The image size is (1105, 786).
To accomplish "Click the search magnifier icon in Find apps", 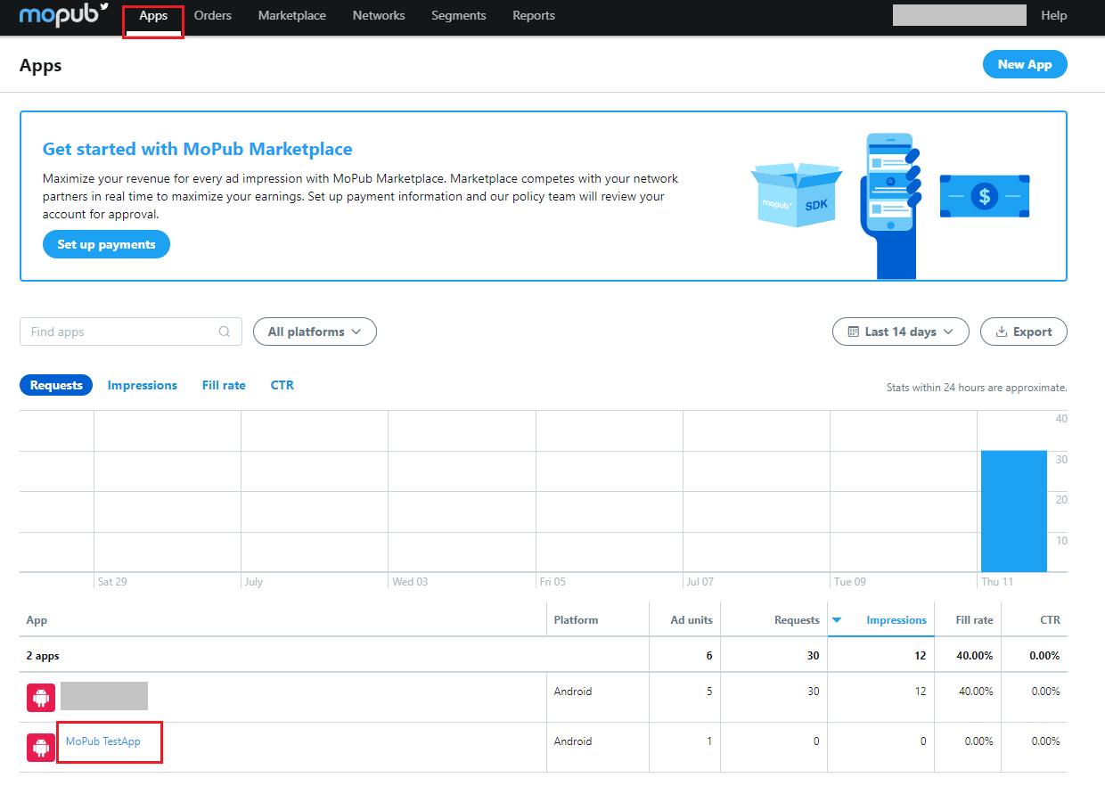I will click(x=225, y=332).
